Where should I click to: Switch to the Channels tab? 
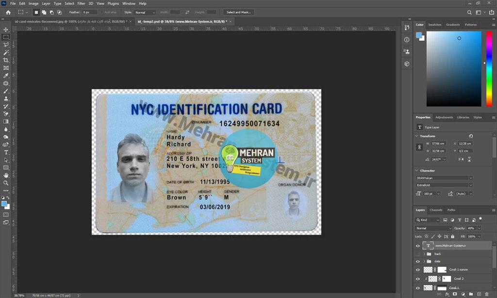436,210
